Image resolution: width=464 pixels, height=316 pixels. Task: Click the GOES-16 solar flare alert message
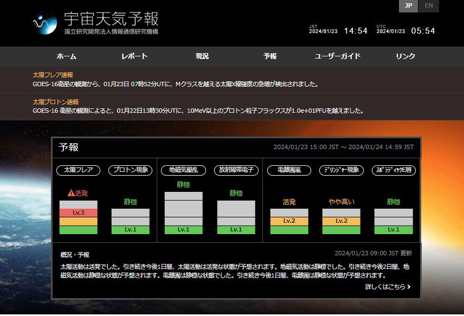tap(176, 84)
